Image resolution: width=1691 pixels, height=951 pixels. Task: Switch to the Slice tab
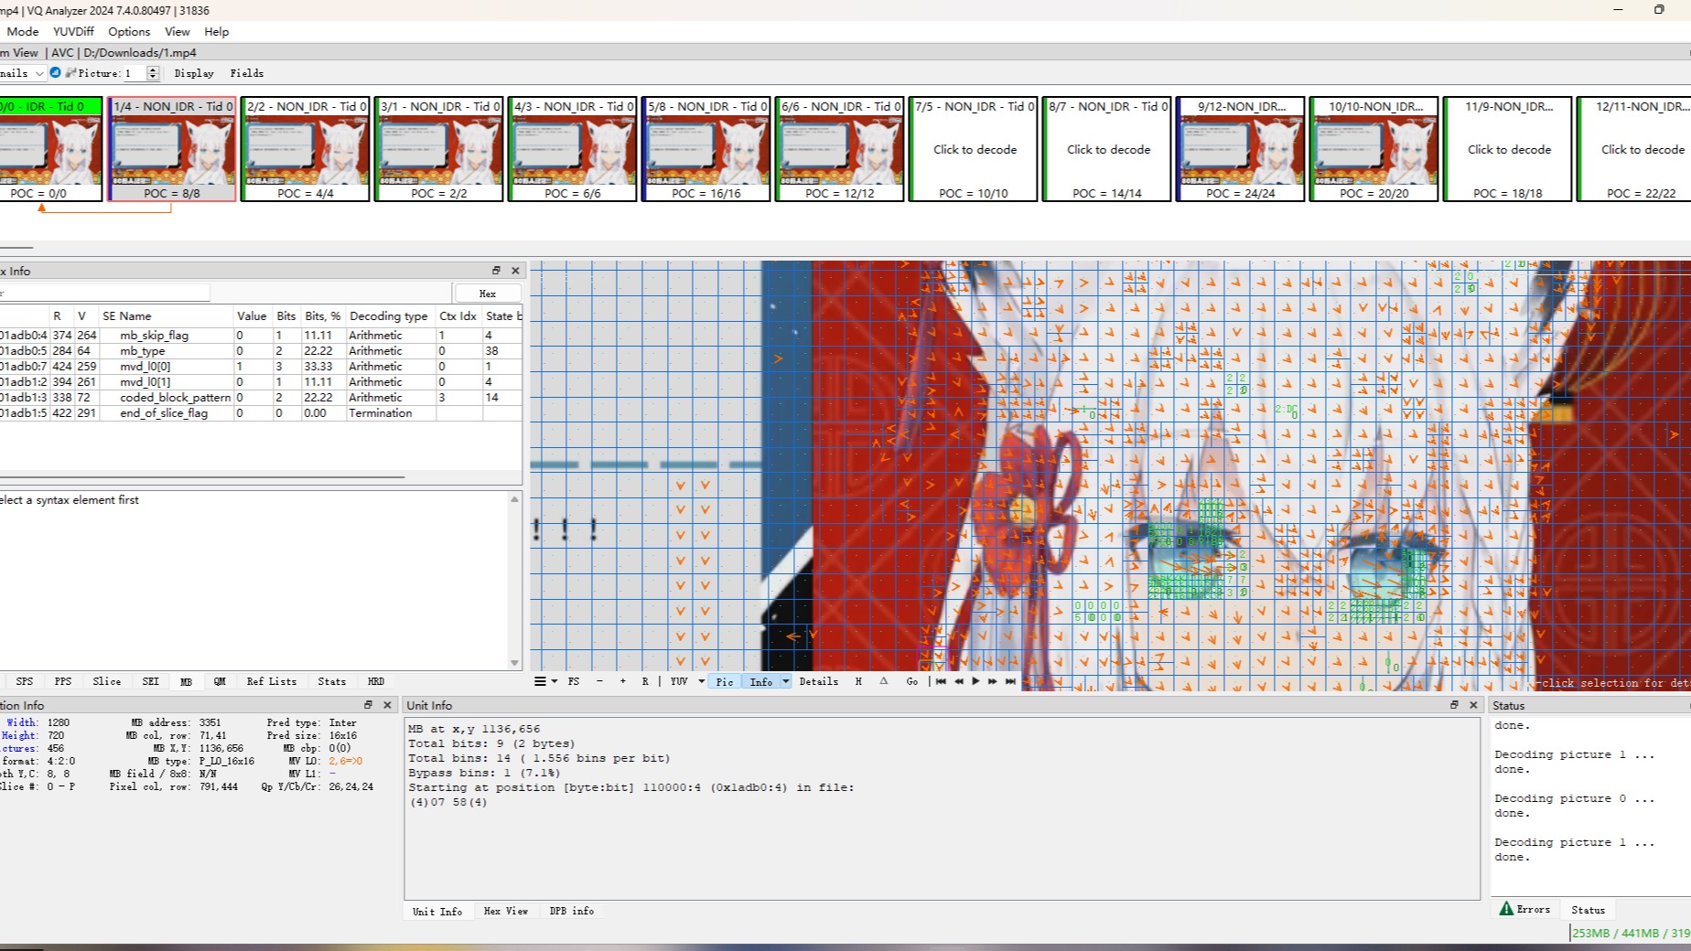pyautogui.click(x=106, y=681)
